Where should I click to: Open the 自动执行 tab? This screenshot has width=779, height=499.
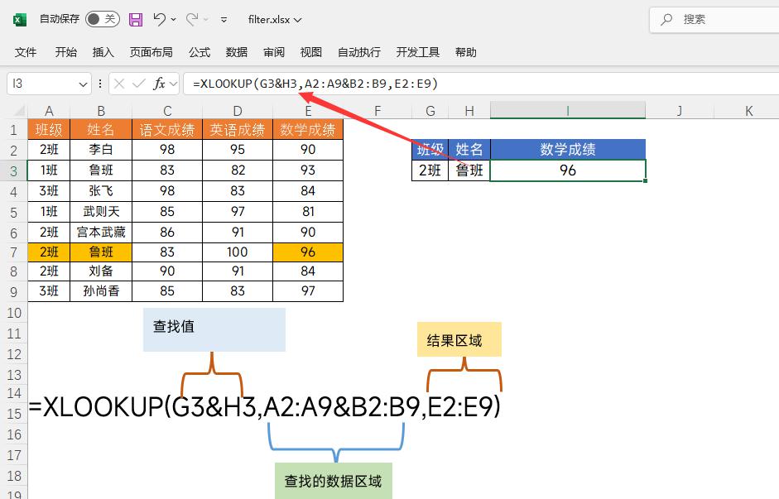coord(359,52)
